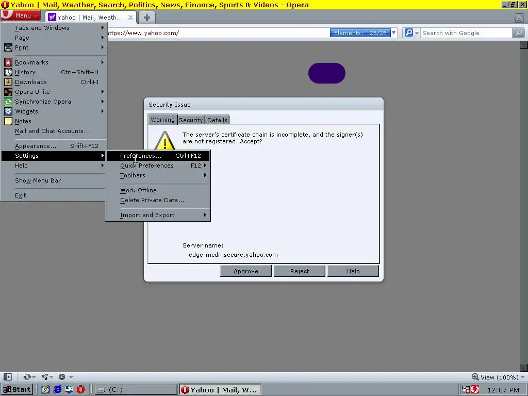The image size is (528, 396).
Task: Launch Opera from quick launch bar
Action: 81,390
